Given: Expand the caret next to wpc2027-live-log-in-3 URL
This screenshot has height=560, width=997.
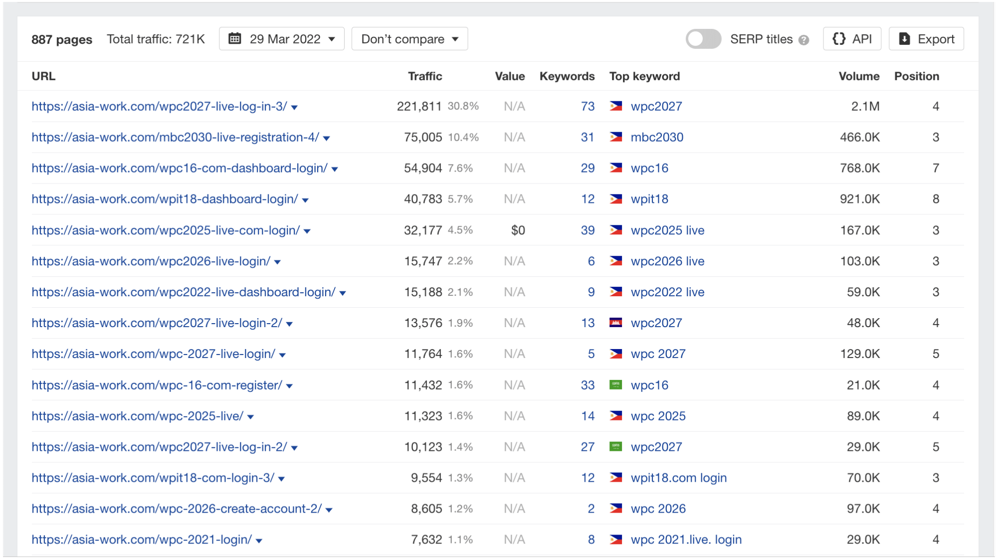Looking at the screenshot, I should [x=295, y=107].
